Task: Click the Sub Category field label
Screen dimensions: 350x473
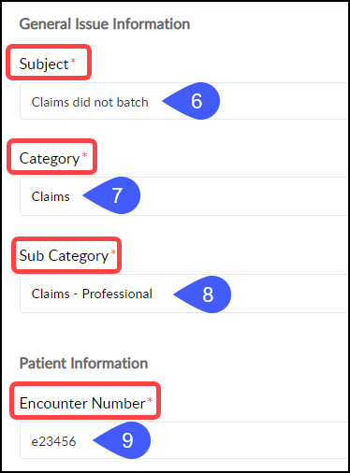Action: (x=64, y=256)
